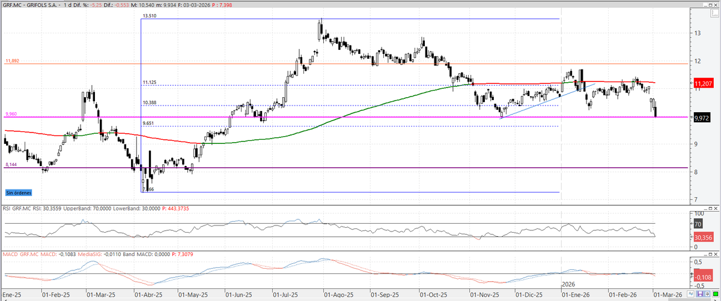Screen dimensions: 721x301
Task: Click the green status square icon
Action: pyautogui.click(x=716, y=294)
